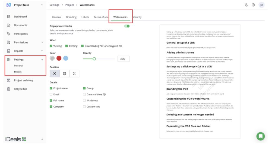The width and height of the screenshot is (278, 146).
Task: Switch to the Security tab
Action: click(x=137, y=17)
